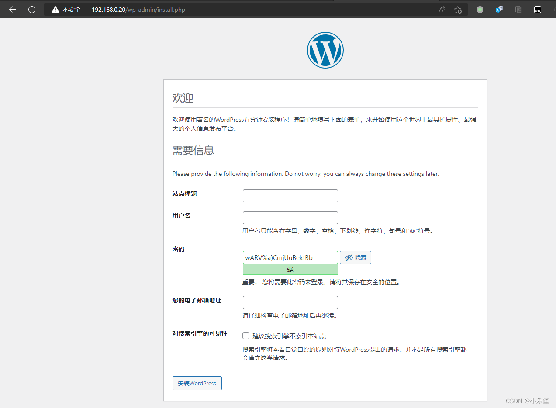Click the 站点标题 field label
Image resolution: width=556 pixels, height=408 pixels.
[x=185, y=194]
